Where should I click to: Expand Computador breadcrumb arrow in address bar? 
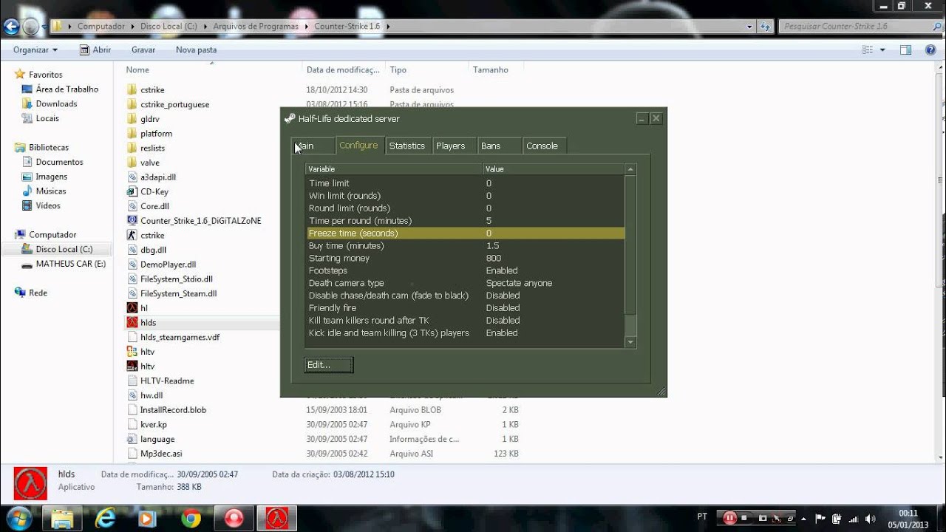133,27
